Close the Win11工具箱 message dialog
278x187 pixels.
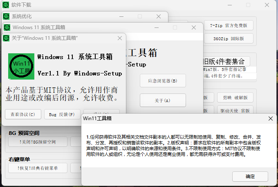(x=271, y=119)
